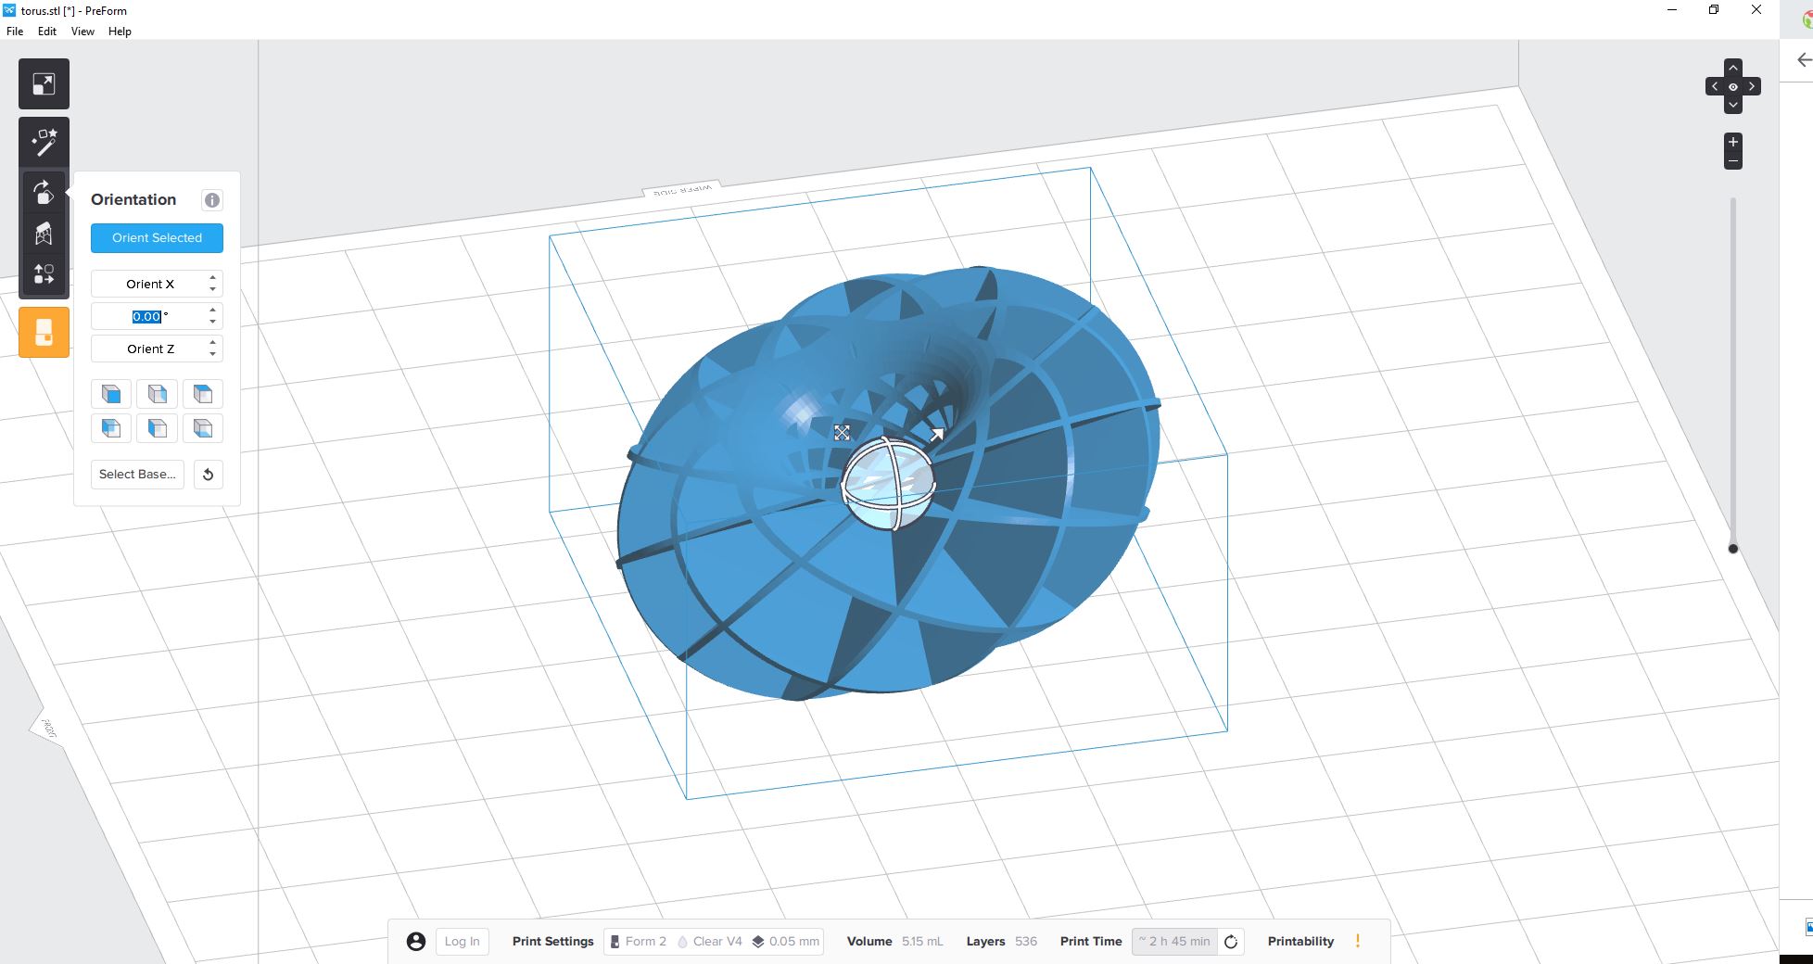This screenshot has height=964, width=1813.
Task: Increase the rotation angle value
Action: [x=213, y=310]
